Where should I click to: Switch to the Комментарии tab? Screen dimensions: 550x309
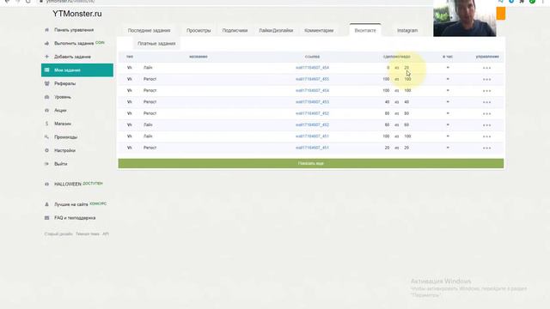(319, 31)
